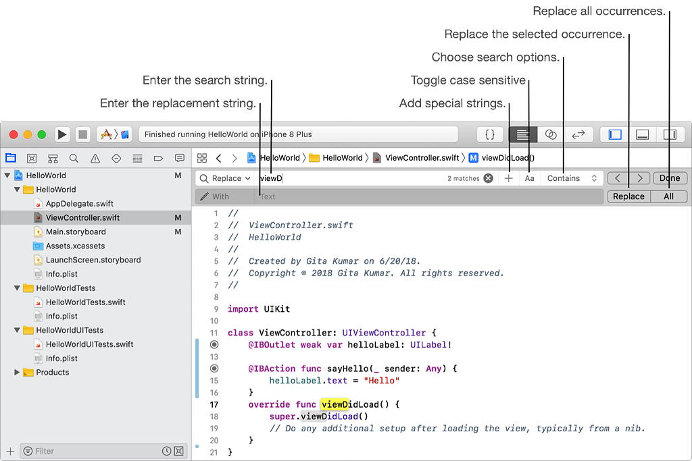Hide the navigator pane

click(x=615, y=134)
